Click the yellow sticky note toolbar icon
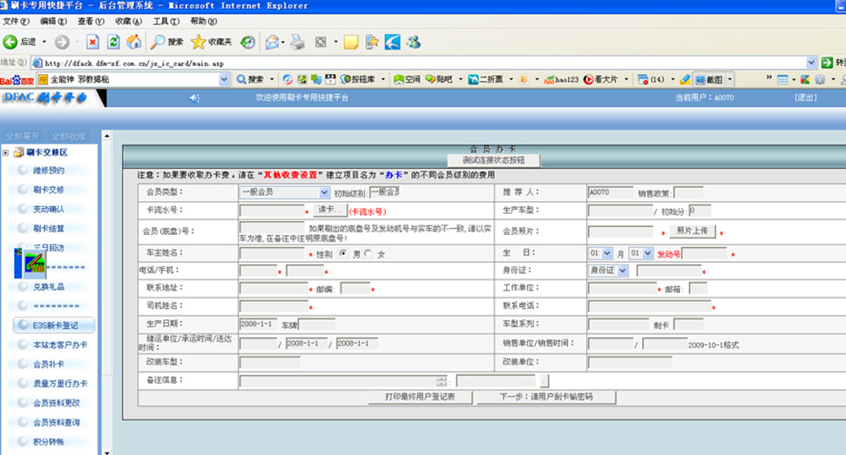Image resolution: width=846 pixels, height=455 pixels. 351,42
